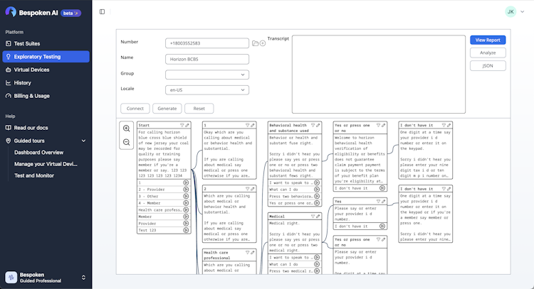Select Exploratory Testing in sidebar
The height and width of the screenshot is (289, 534).
coord(46,57)
